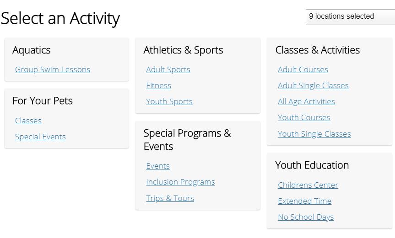Select the Extended Time link
The image size is (395, 238).
[x=305, y=201]
